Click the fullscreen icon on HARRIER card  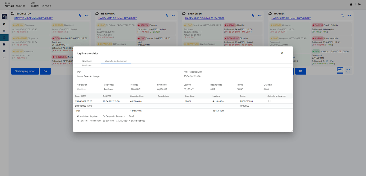tap(348, 71)
